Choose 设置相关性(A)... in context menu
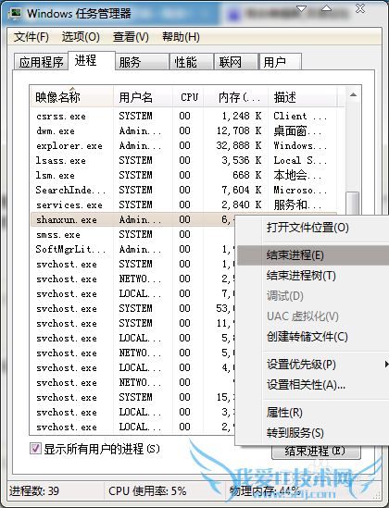The width and height of the screenshot is (389, 508). pos(313,385)
